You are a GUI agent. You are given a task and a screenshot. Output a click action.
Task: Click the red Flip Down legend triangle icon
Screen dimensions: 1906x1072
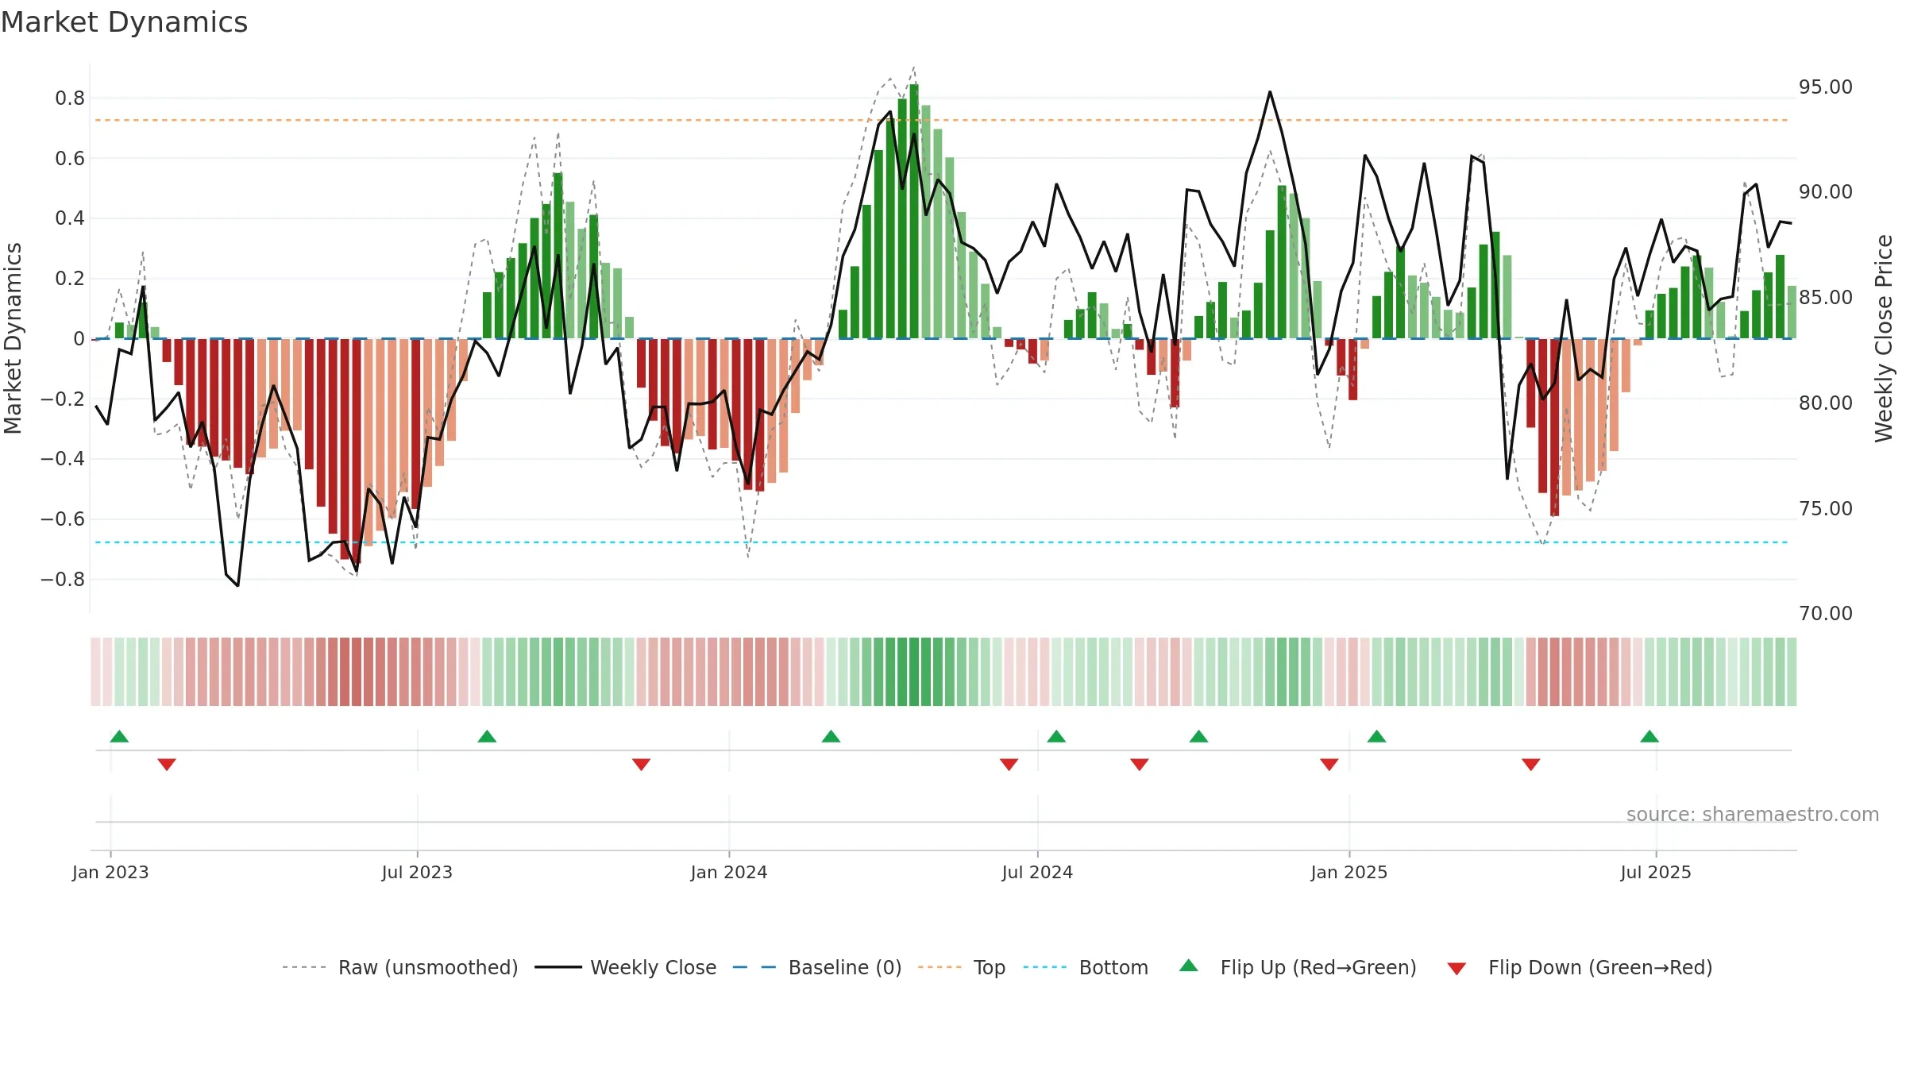pos(1457,969)
